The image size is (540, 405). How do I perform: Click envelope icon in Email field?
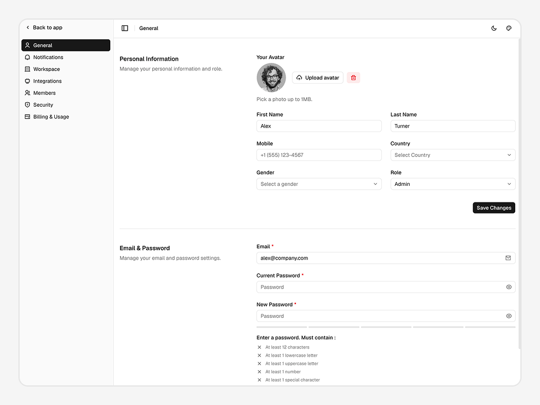(x=508, y=258)
